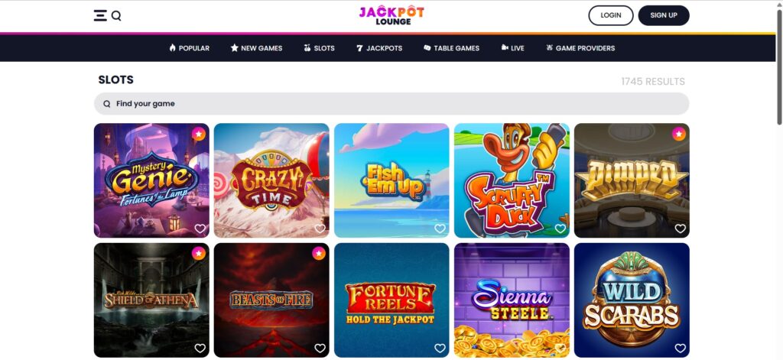Click the Jackpot Lounge logo
Viewport: 783px width, 360px height.
(x=391, y=15)
